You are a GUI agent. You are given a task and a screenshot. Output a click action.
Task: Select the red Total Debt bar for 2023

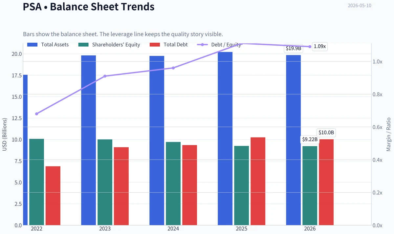click(121, 186)
